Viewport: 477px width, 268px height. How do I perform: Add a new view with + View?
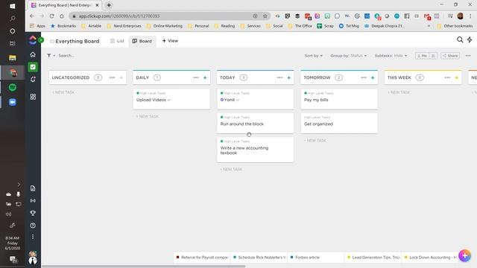(170, 41)
